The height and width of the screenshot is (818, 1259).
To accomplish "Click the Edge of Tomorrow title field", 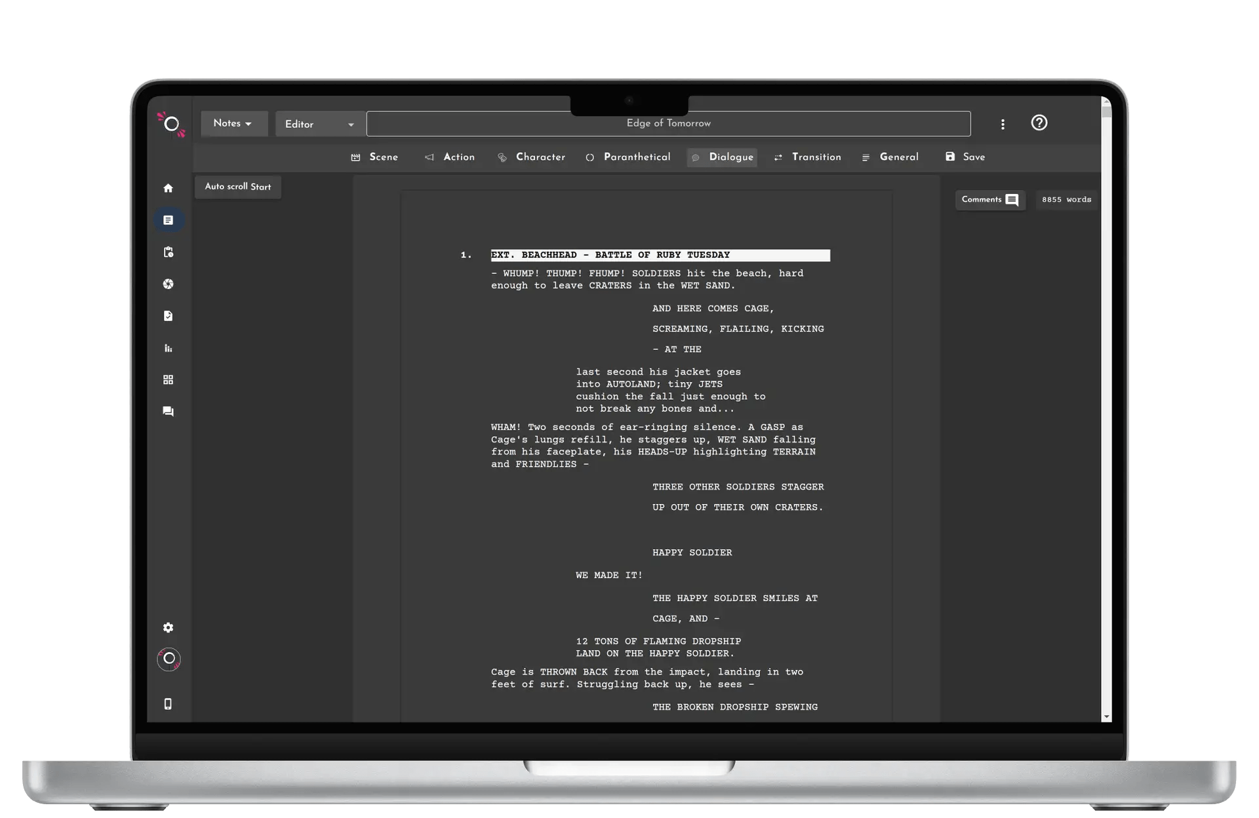I will point(668,123).
